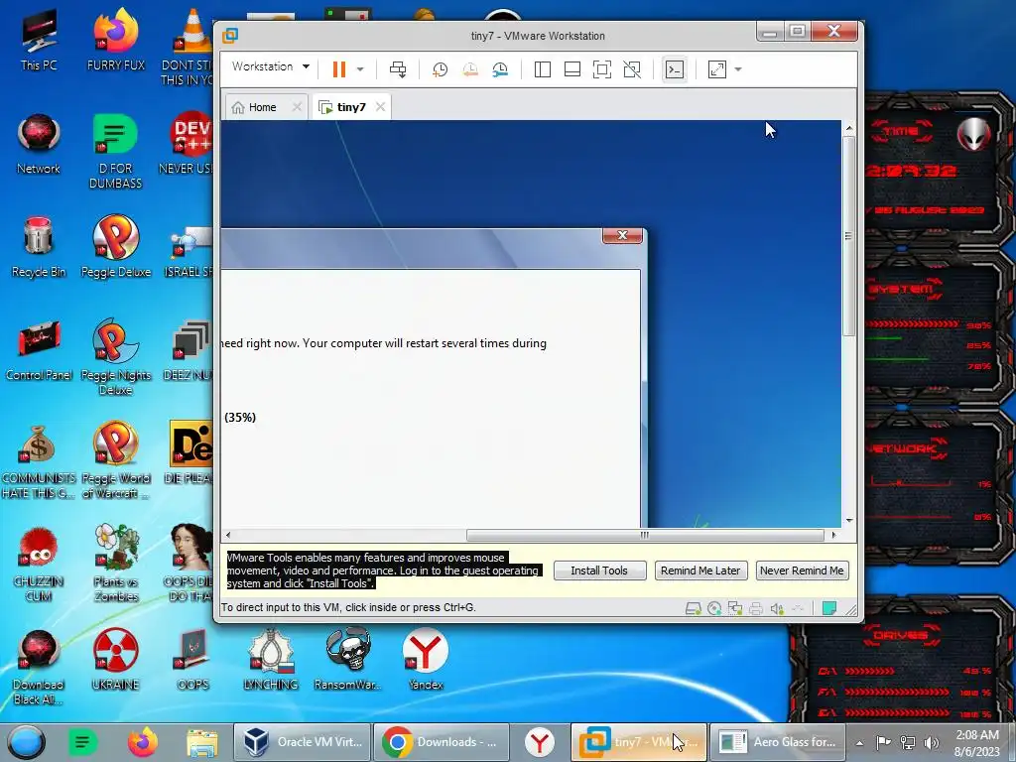This screenshot has width=1016, height=762.
Task: Close the guest installer dialog
Action: [622, 235]
